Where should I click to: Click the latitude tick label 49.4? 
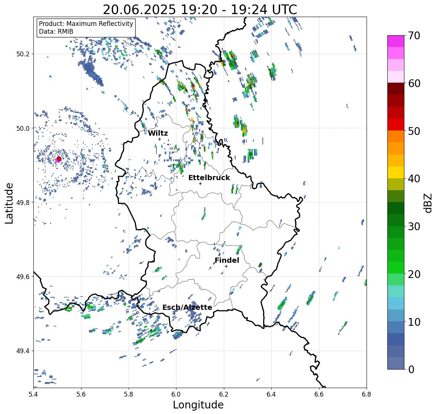[23, 351]
